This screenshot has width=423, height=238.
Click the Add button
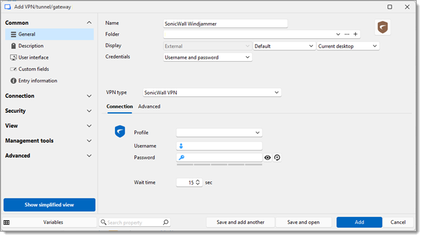(x=359, y=222)
